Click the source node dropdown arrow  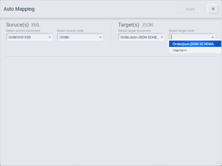pyautogui.click(x=100, y=37)
